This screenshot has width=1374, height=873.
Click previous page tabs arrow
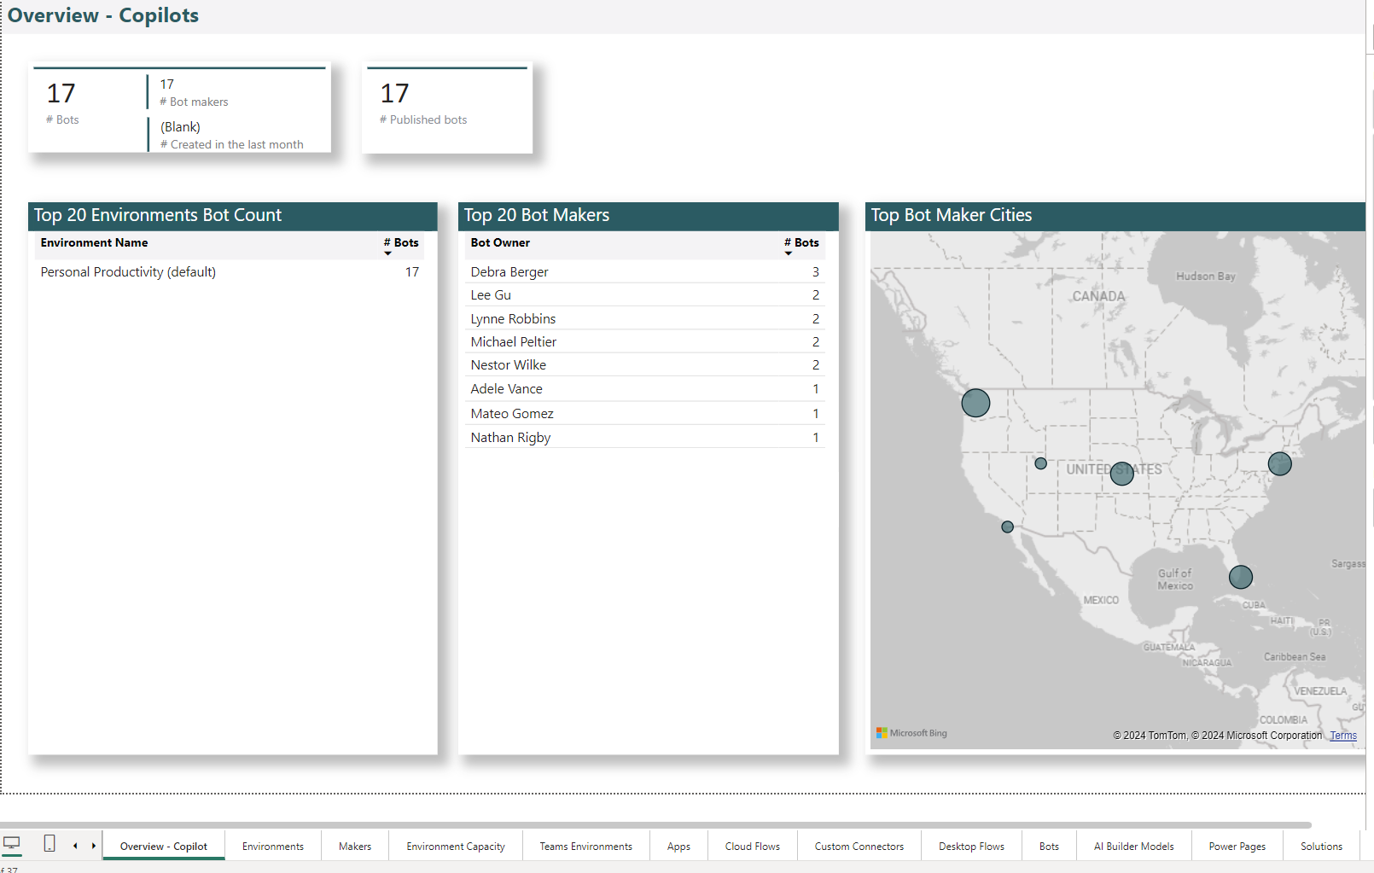point(75,846)
